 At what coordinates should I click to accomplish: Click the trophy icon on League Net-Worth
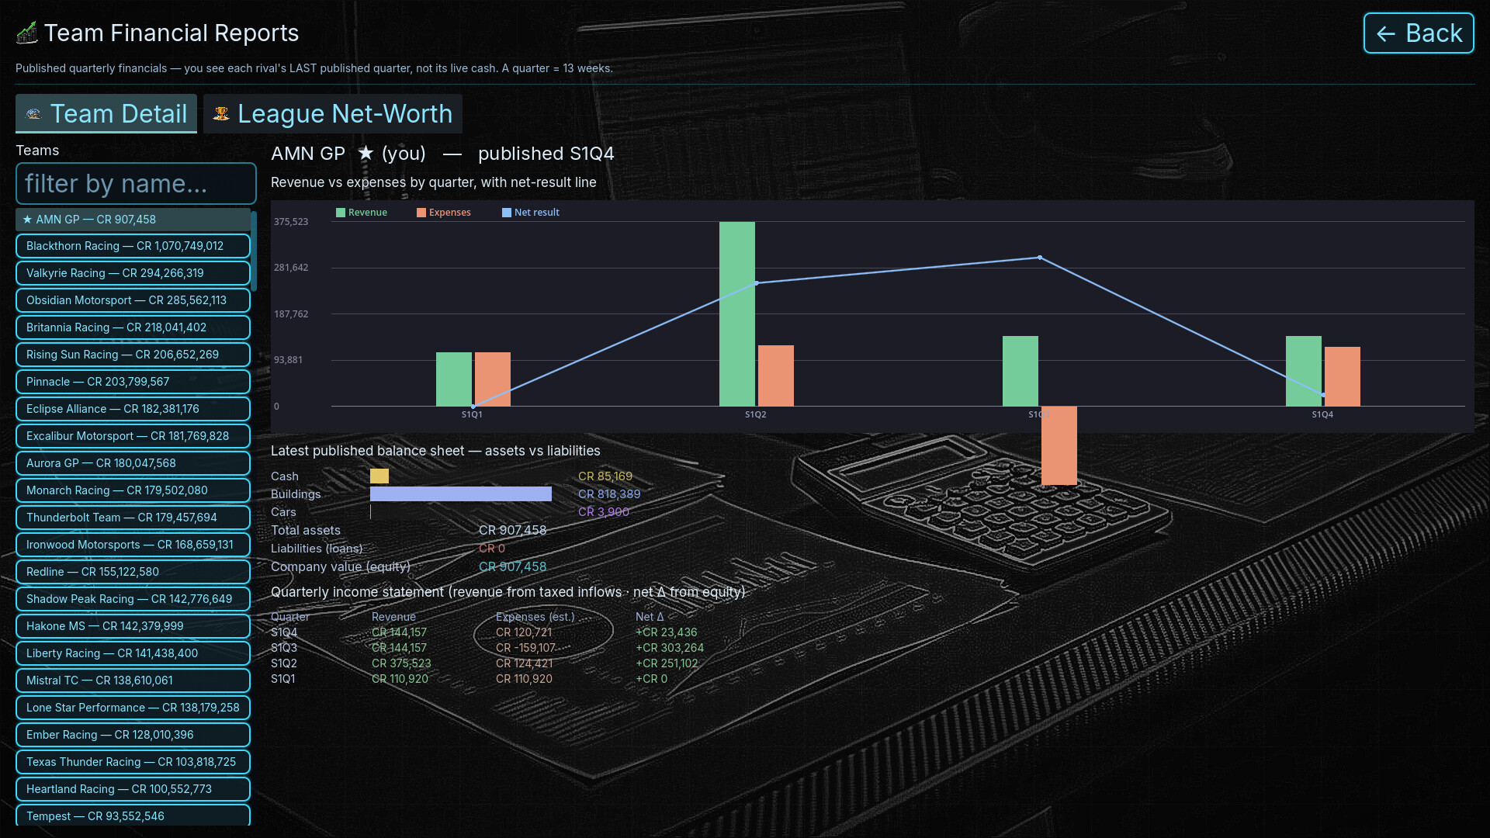click(221, 114)
